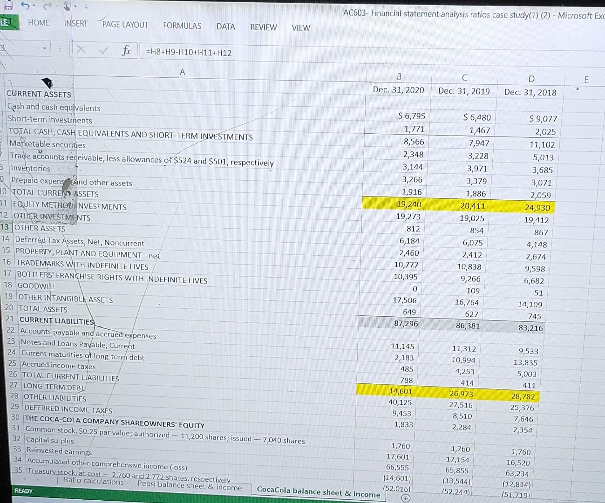This screenshot has width=605, height=503.
Task: Open the REVIEW ribbon tab
Action: pos(263,27)
